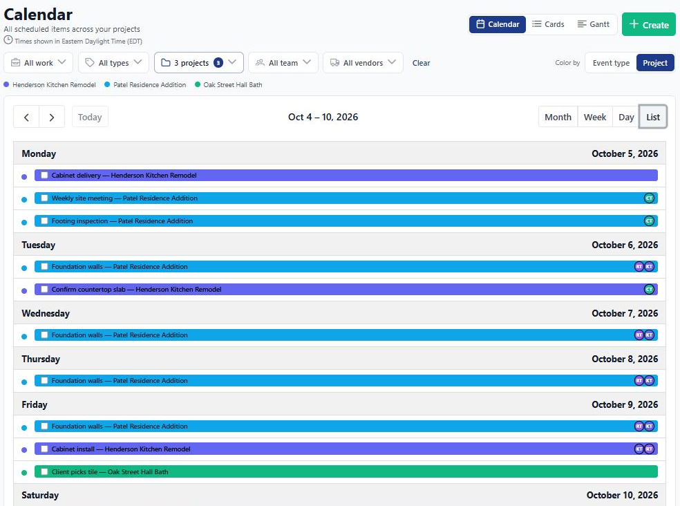This screenshot has height=506, width=680.
Task: Click the CT avatar on Confirm countertop slab
Action: pos(649,290)
